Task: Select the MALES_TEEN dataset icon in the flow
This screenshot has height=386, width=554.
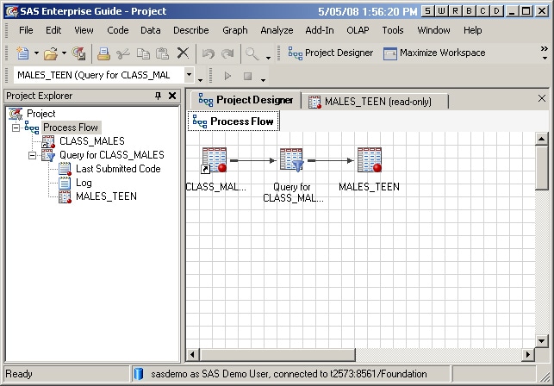Action: click(x=370, y=160)
